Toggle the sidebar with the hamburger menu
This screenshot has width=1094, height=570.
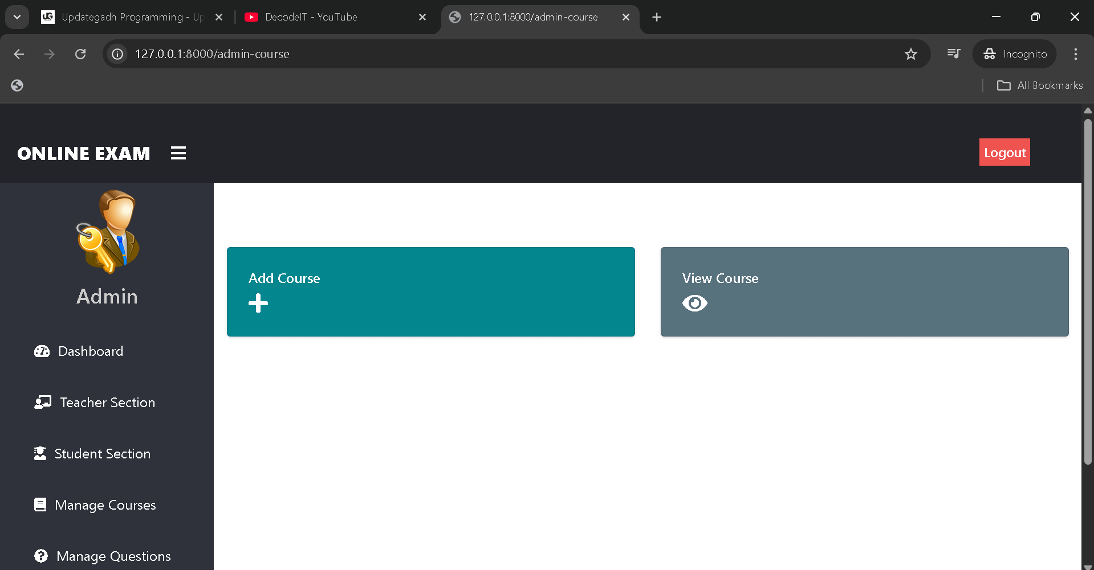click(x=178, y=153)
